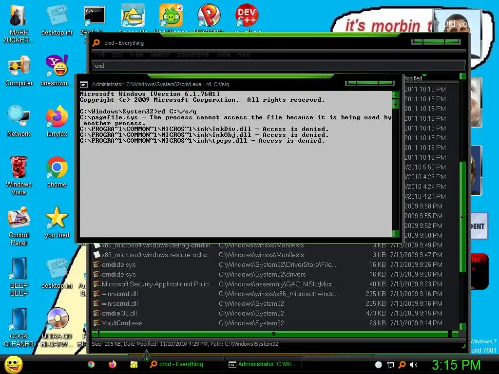Open the file explorer taskbar icon
The image size is (499, 374).
pos(134,364)
